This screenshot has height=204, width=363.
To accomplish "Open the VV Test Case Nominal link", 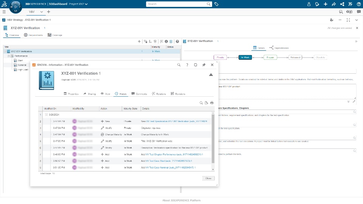I will coord(171,167).
